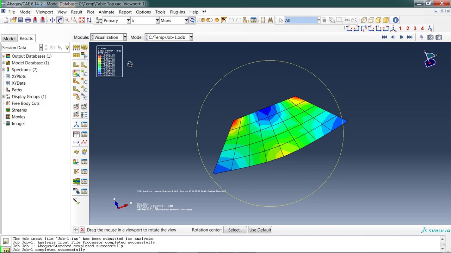Toggle field output synchronization icon next to Mises
Viewport: 451px width, 253px height.
(192, 20)
